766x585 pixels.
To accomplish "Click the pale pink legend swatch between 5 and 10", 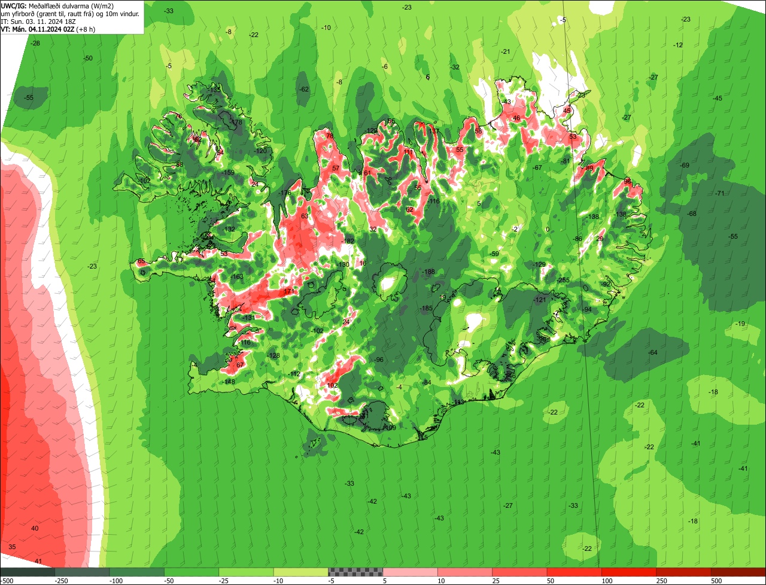I will (x=411, y=572).
